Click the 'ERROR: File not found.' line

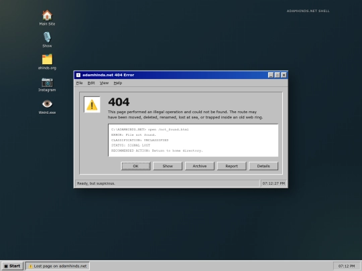pyautogui.click(x=133, y=134)
